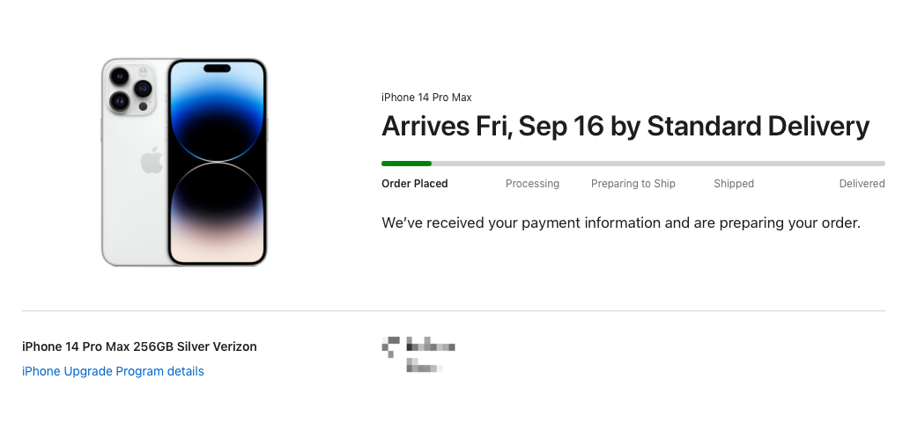The image size is (910, 423).
Task: Select the Processing status step
Action: [x=532, y=184]
